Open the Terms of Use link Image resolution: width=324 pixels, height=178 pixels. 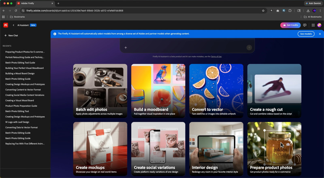pyautogui.click(x=216, y=57)
